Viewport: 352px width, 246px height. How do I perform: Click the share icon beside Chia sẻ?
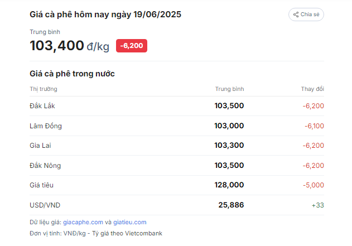(x=296, y=15)
